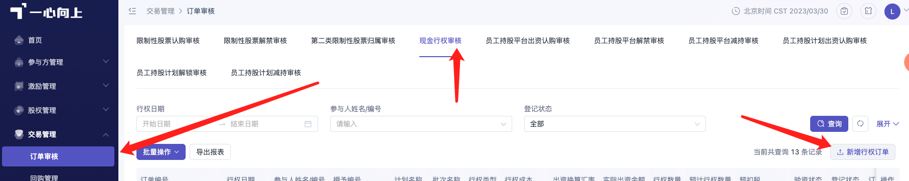The height and width of the screenshot is (181, 909).
Task: Open the 参与人姓名/编号 dropdown
Action: [421, 124]
